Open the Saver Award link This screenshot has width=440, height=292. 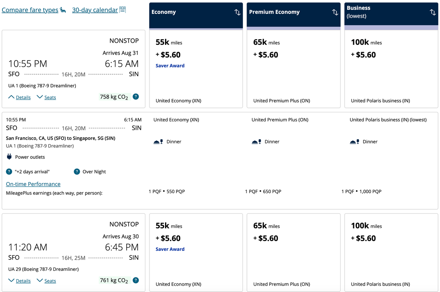coord(170,66)
